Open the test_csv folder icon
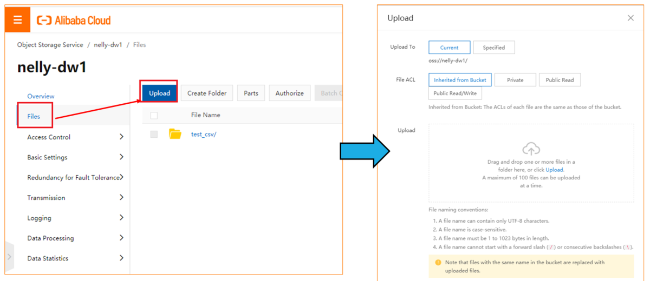The width and height of the screenshot is (650, 281). click(175, 134)
